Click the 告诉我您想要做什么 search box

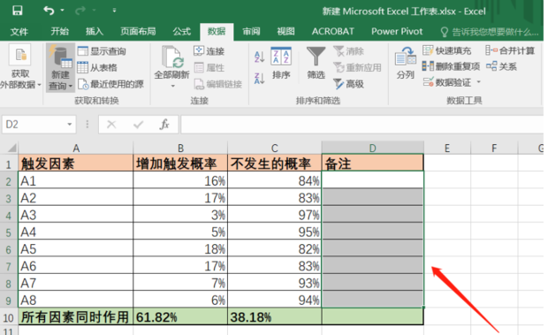coord(490,32)
